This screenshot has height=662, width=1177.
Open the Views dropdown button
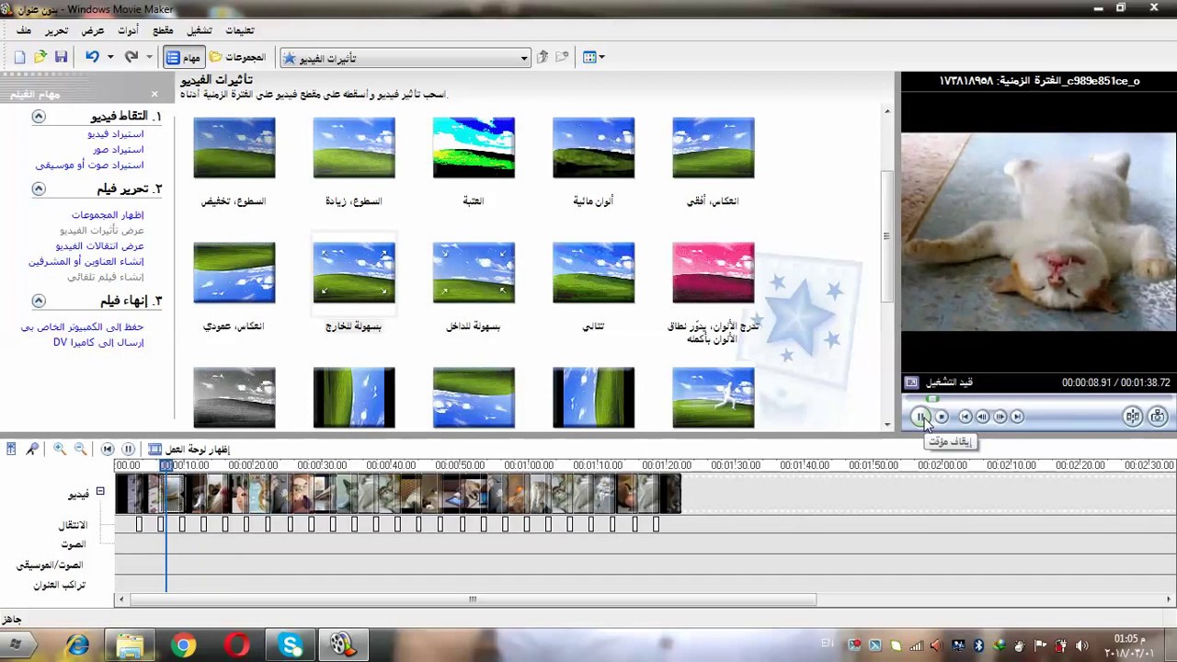(593, 57)
